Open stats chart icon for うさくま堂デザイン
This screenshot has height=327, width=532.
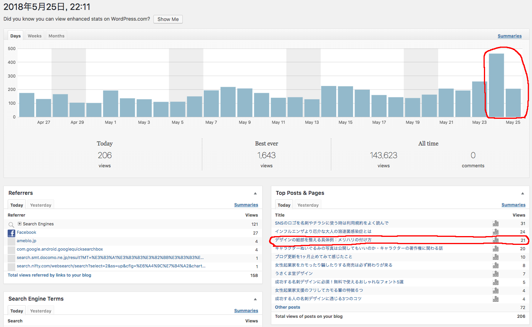click(496, 274)
